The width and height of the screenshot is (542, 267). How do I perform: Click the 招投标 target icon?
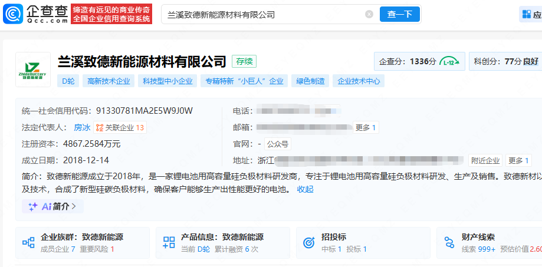pyautogui.click(x=309, y=242)
